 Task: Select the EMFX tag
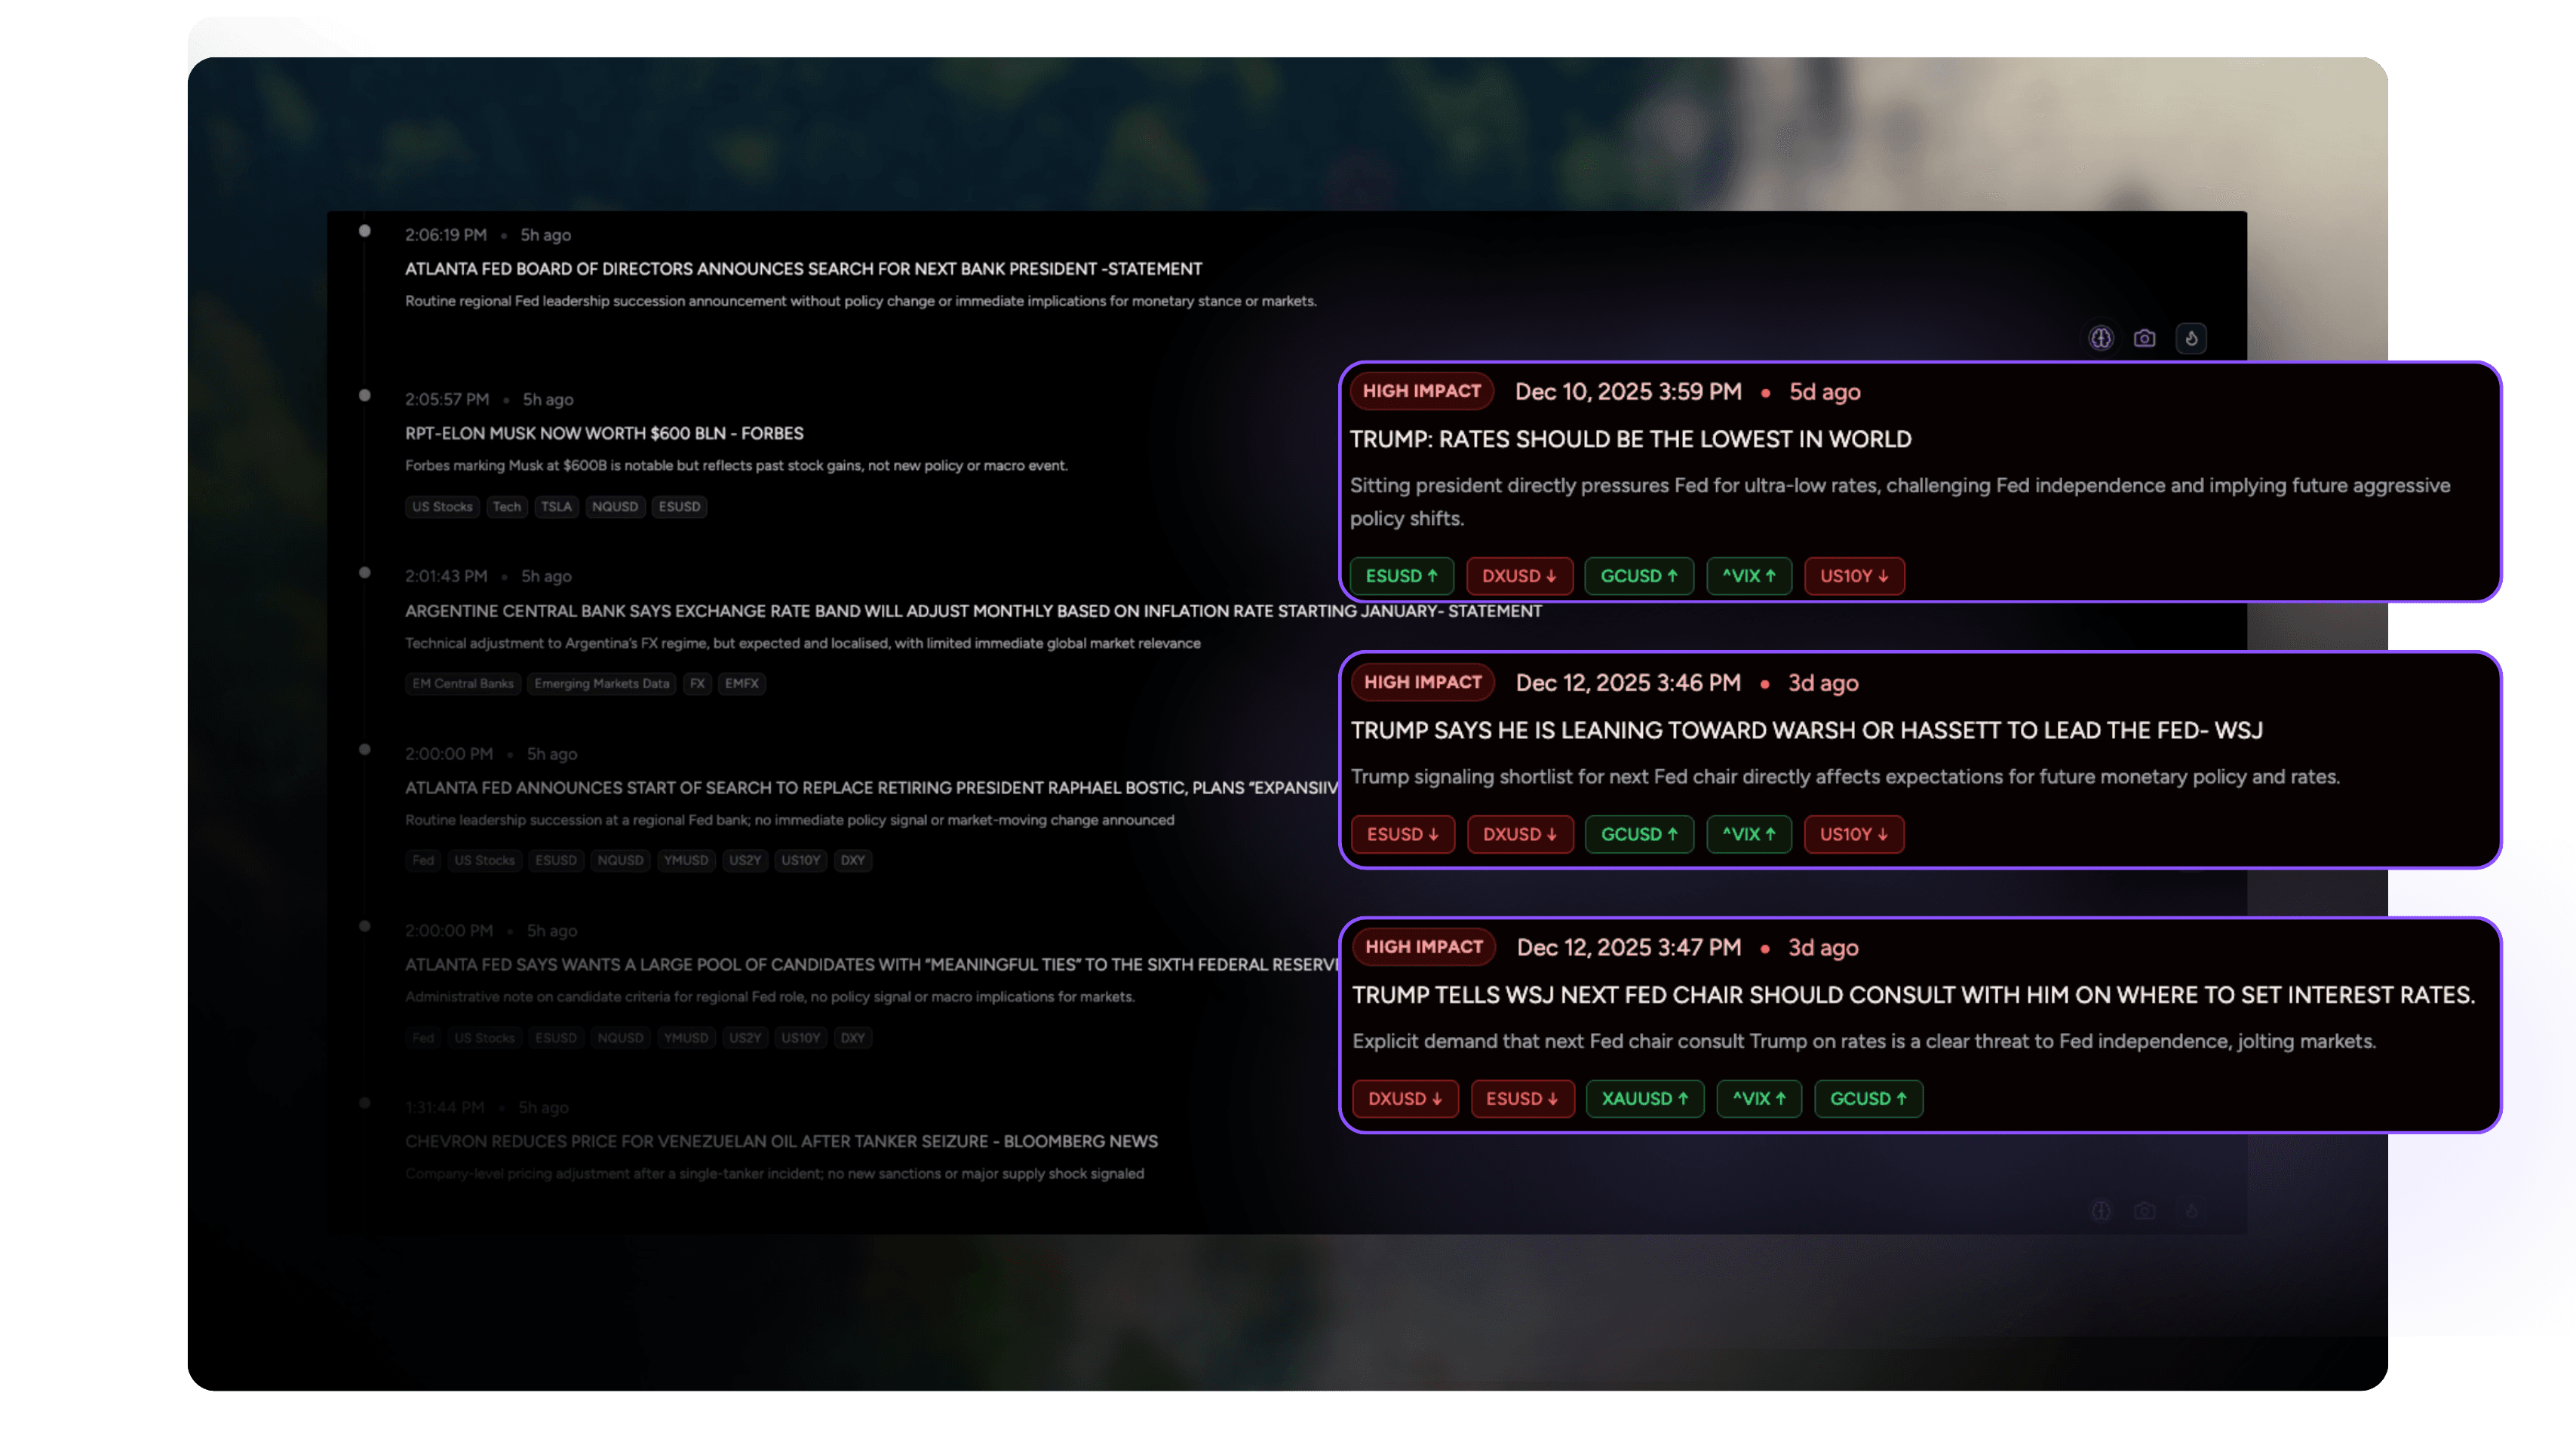pyautogui.click(x=742, y=684)
